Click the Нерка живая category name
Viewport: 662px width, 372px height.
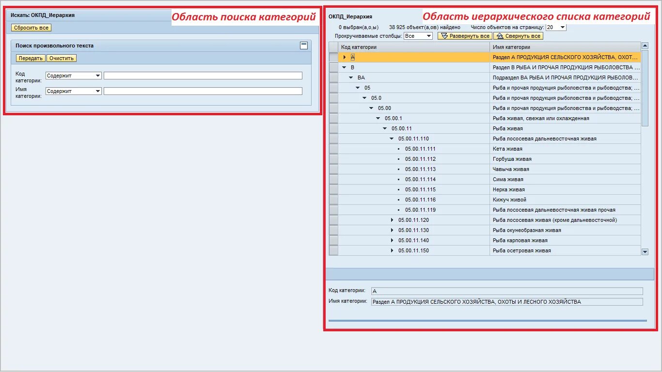509,189
